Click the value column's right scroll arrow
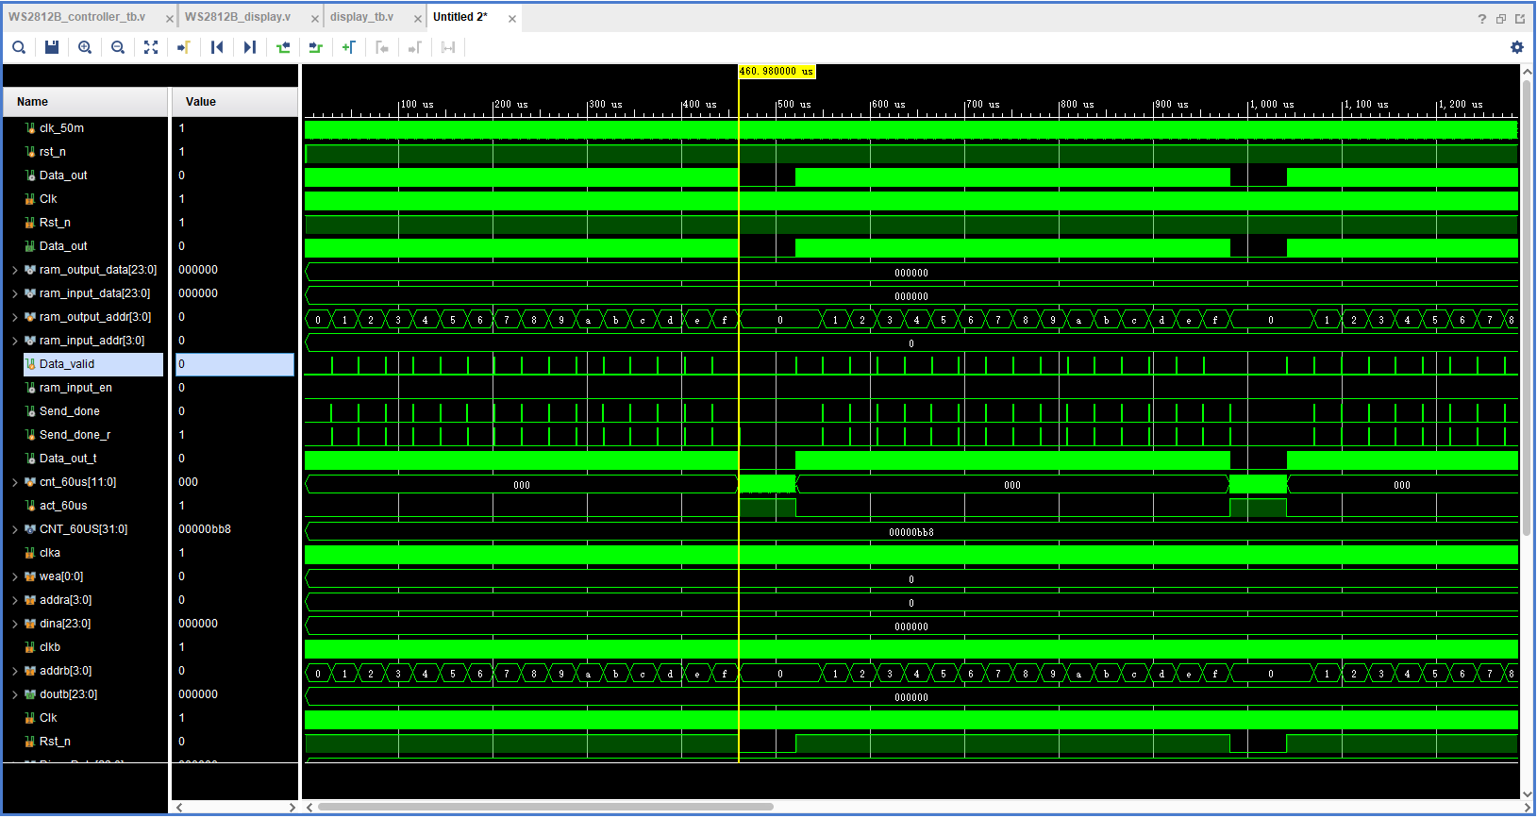The height and width of the screenshot is (818, 1537). pyautogui.click(x=292, y=808)
